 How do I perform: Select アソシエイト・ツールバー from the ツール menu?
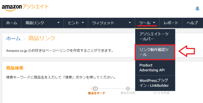tap(155, 36)
